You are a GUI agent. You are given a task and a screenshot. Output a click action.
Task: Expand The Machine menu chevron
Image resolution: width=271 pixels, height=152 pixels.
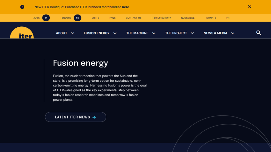[154, 33]
